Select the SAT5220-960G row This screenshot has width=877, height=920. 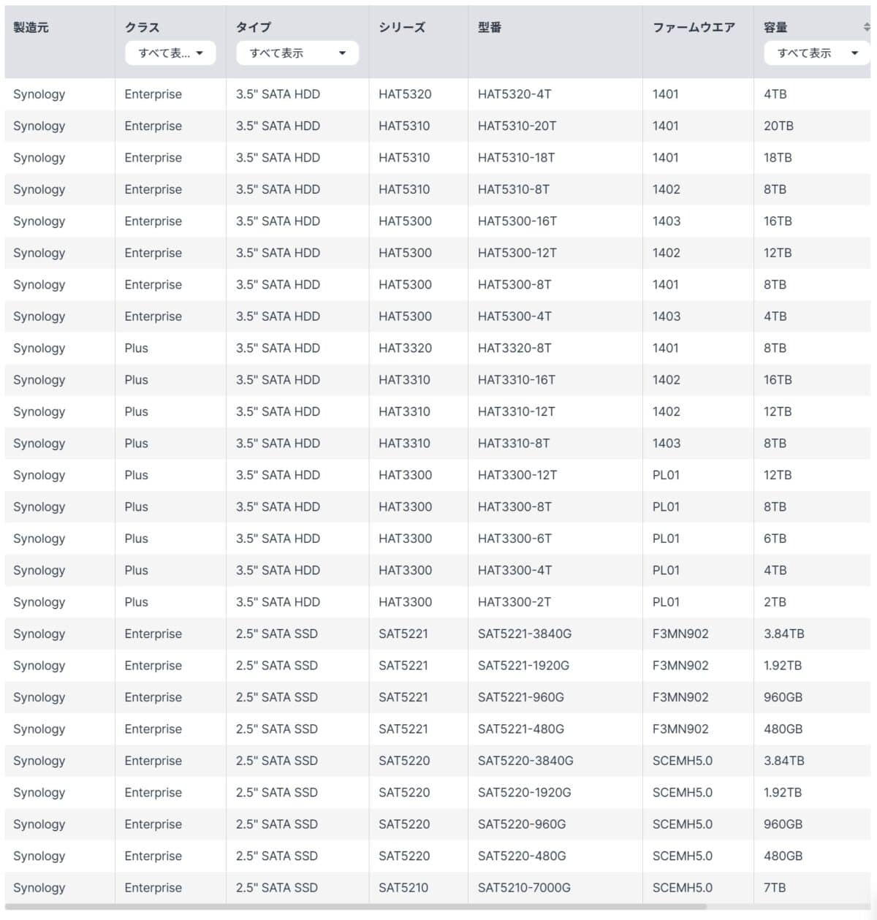click(437, 824)
